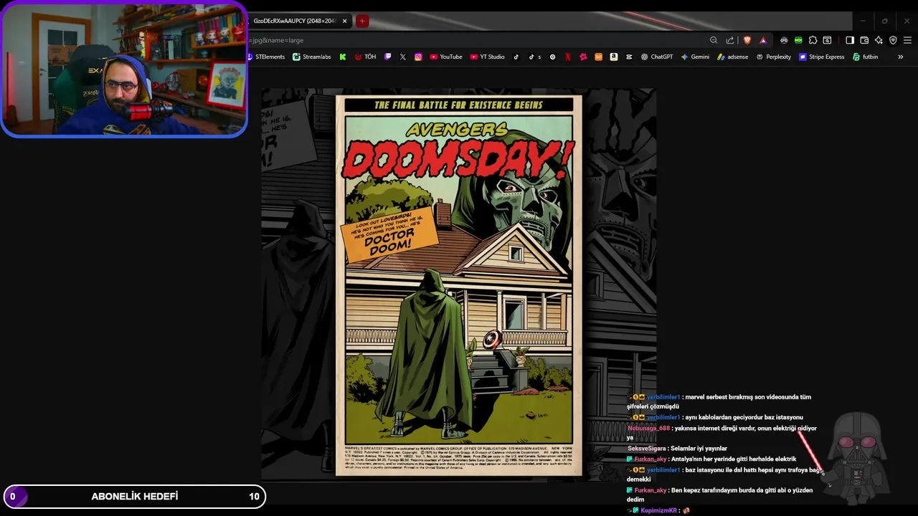The height and width of the screenshot is (516, 918).
Task: Open the futbin bookmark
Action: pyautogui.click(x=865, y=57)
